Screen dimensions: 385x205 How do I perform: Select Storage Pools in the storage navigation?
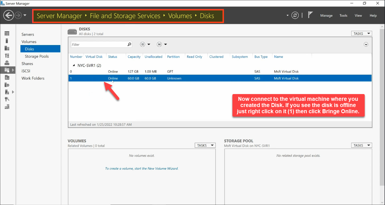[x=37, y=56]
